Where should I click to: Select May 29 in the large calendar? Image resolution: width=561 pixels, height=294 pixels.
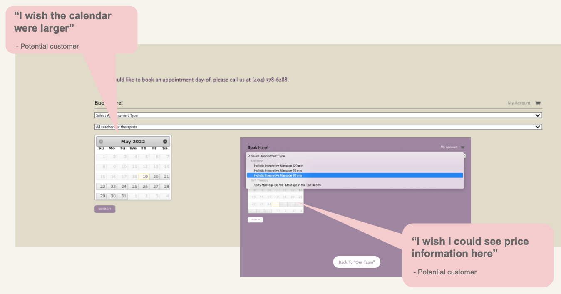click(101, 196)
